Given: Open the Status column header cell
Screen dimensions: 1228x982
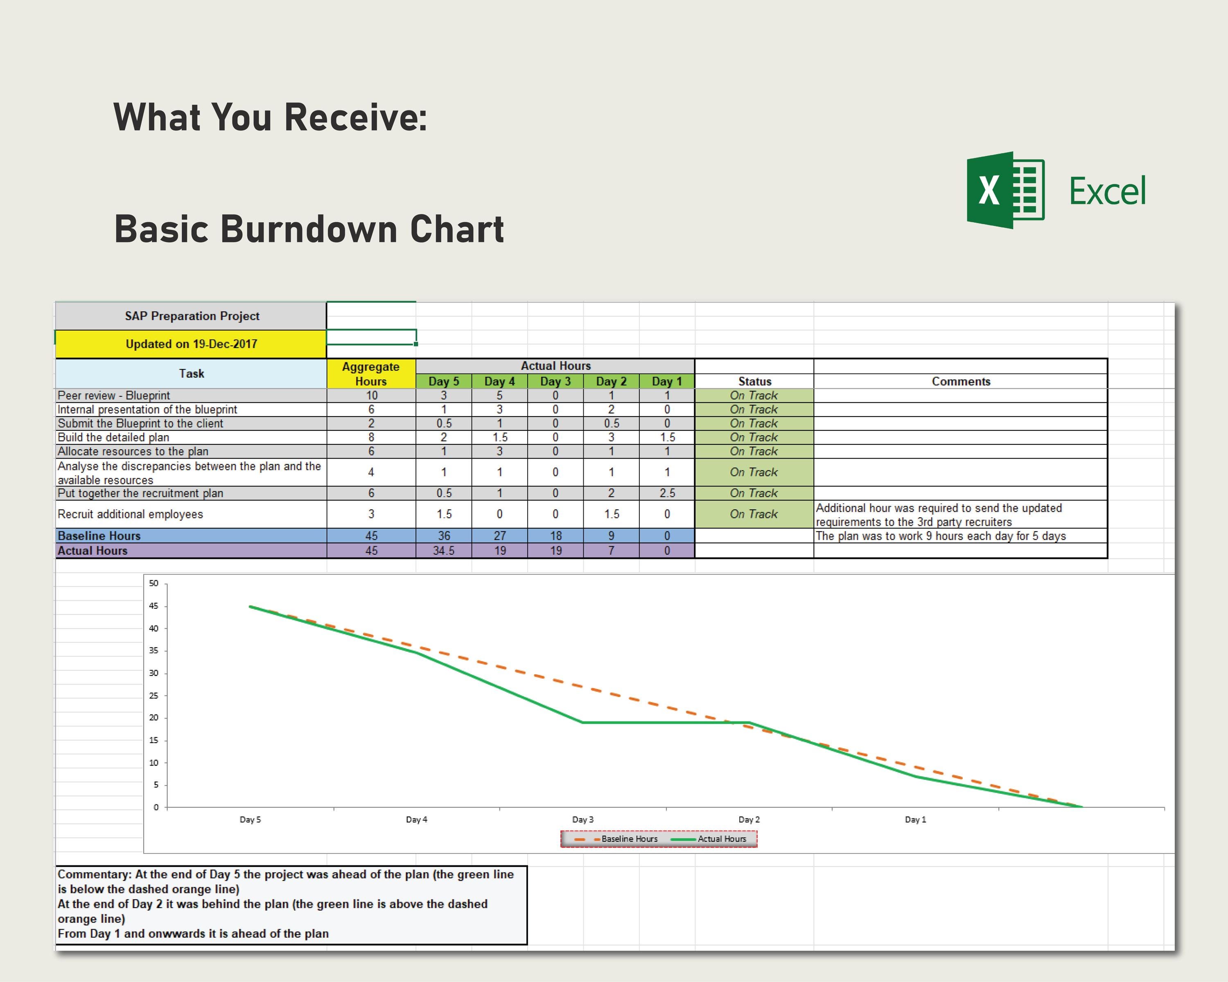Looking at the screenshot, I should pos(756,381).
